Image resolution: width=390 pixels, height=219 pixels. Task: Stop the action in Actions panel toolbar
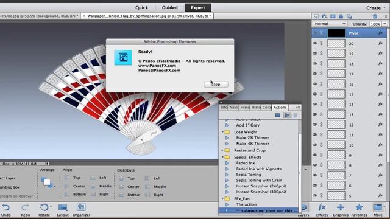tap(278, 115)
